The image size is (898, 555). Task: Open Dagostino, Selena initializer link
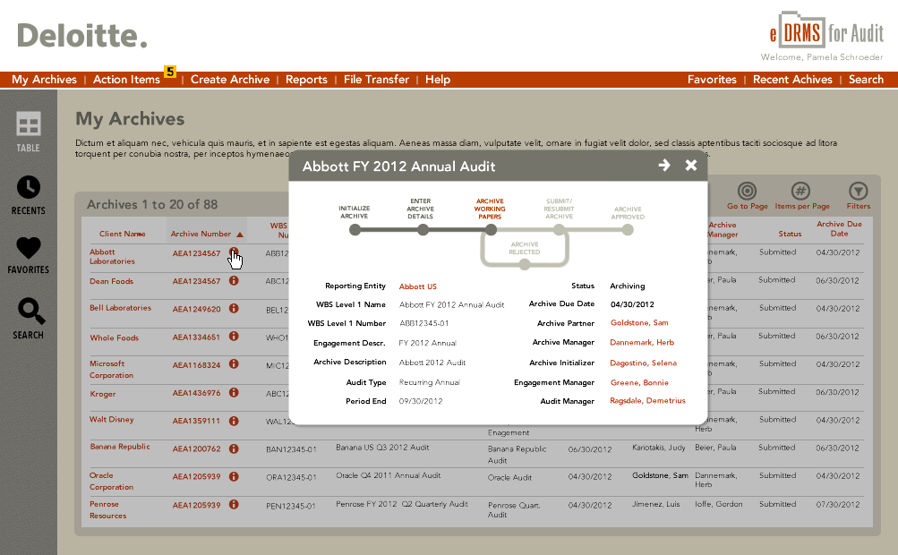coord(643,363)
